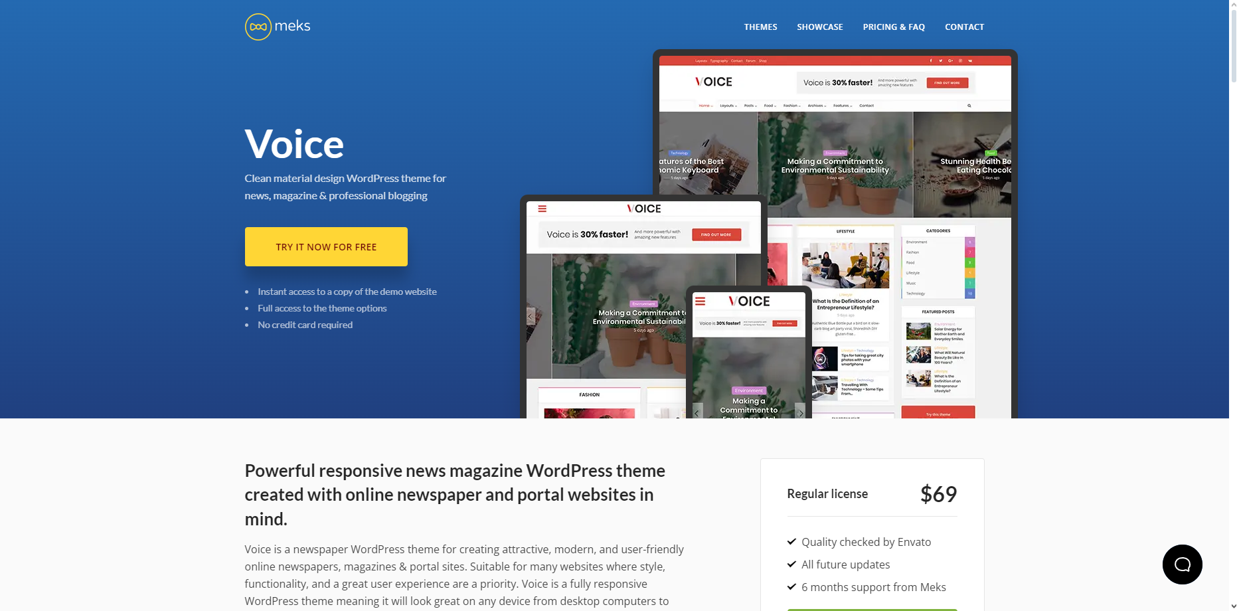Screen dimensions: 1239x611
Task: Click the left slider arrow in mobile mockup
Action: coord(697,412)
